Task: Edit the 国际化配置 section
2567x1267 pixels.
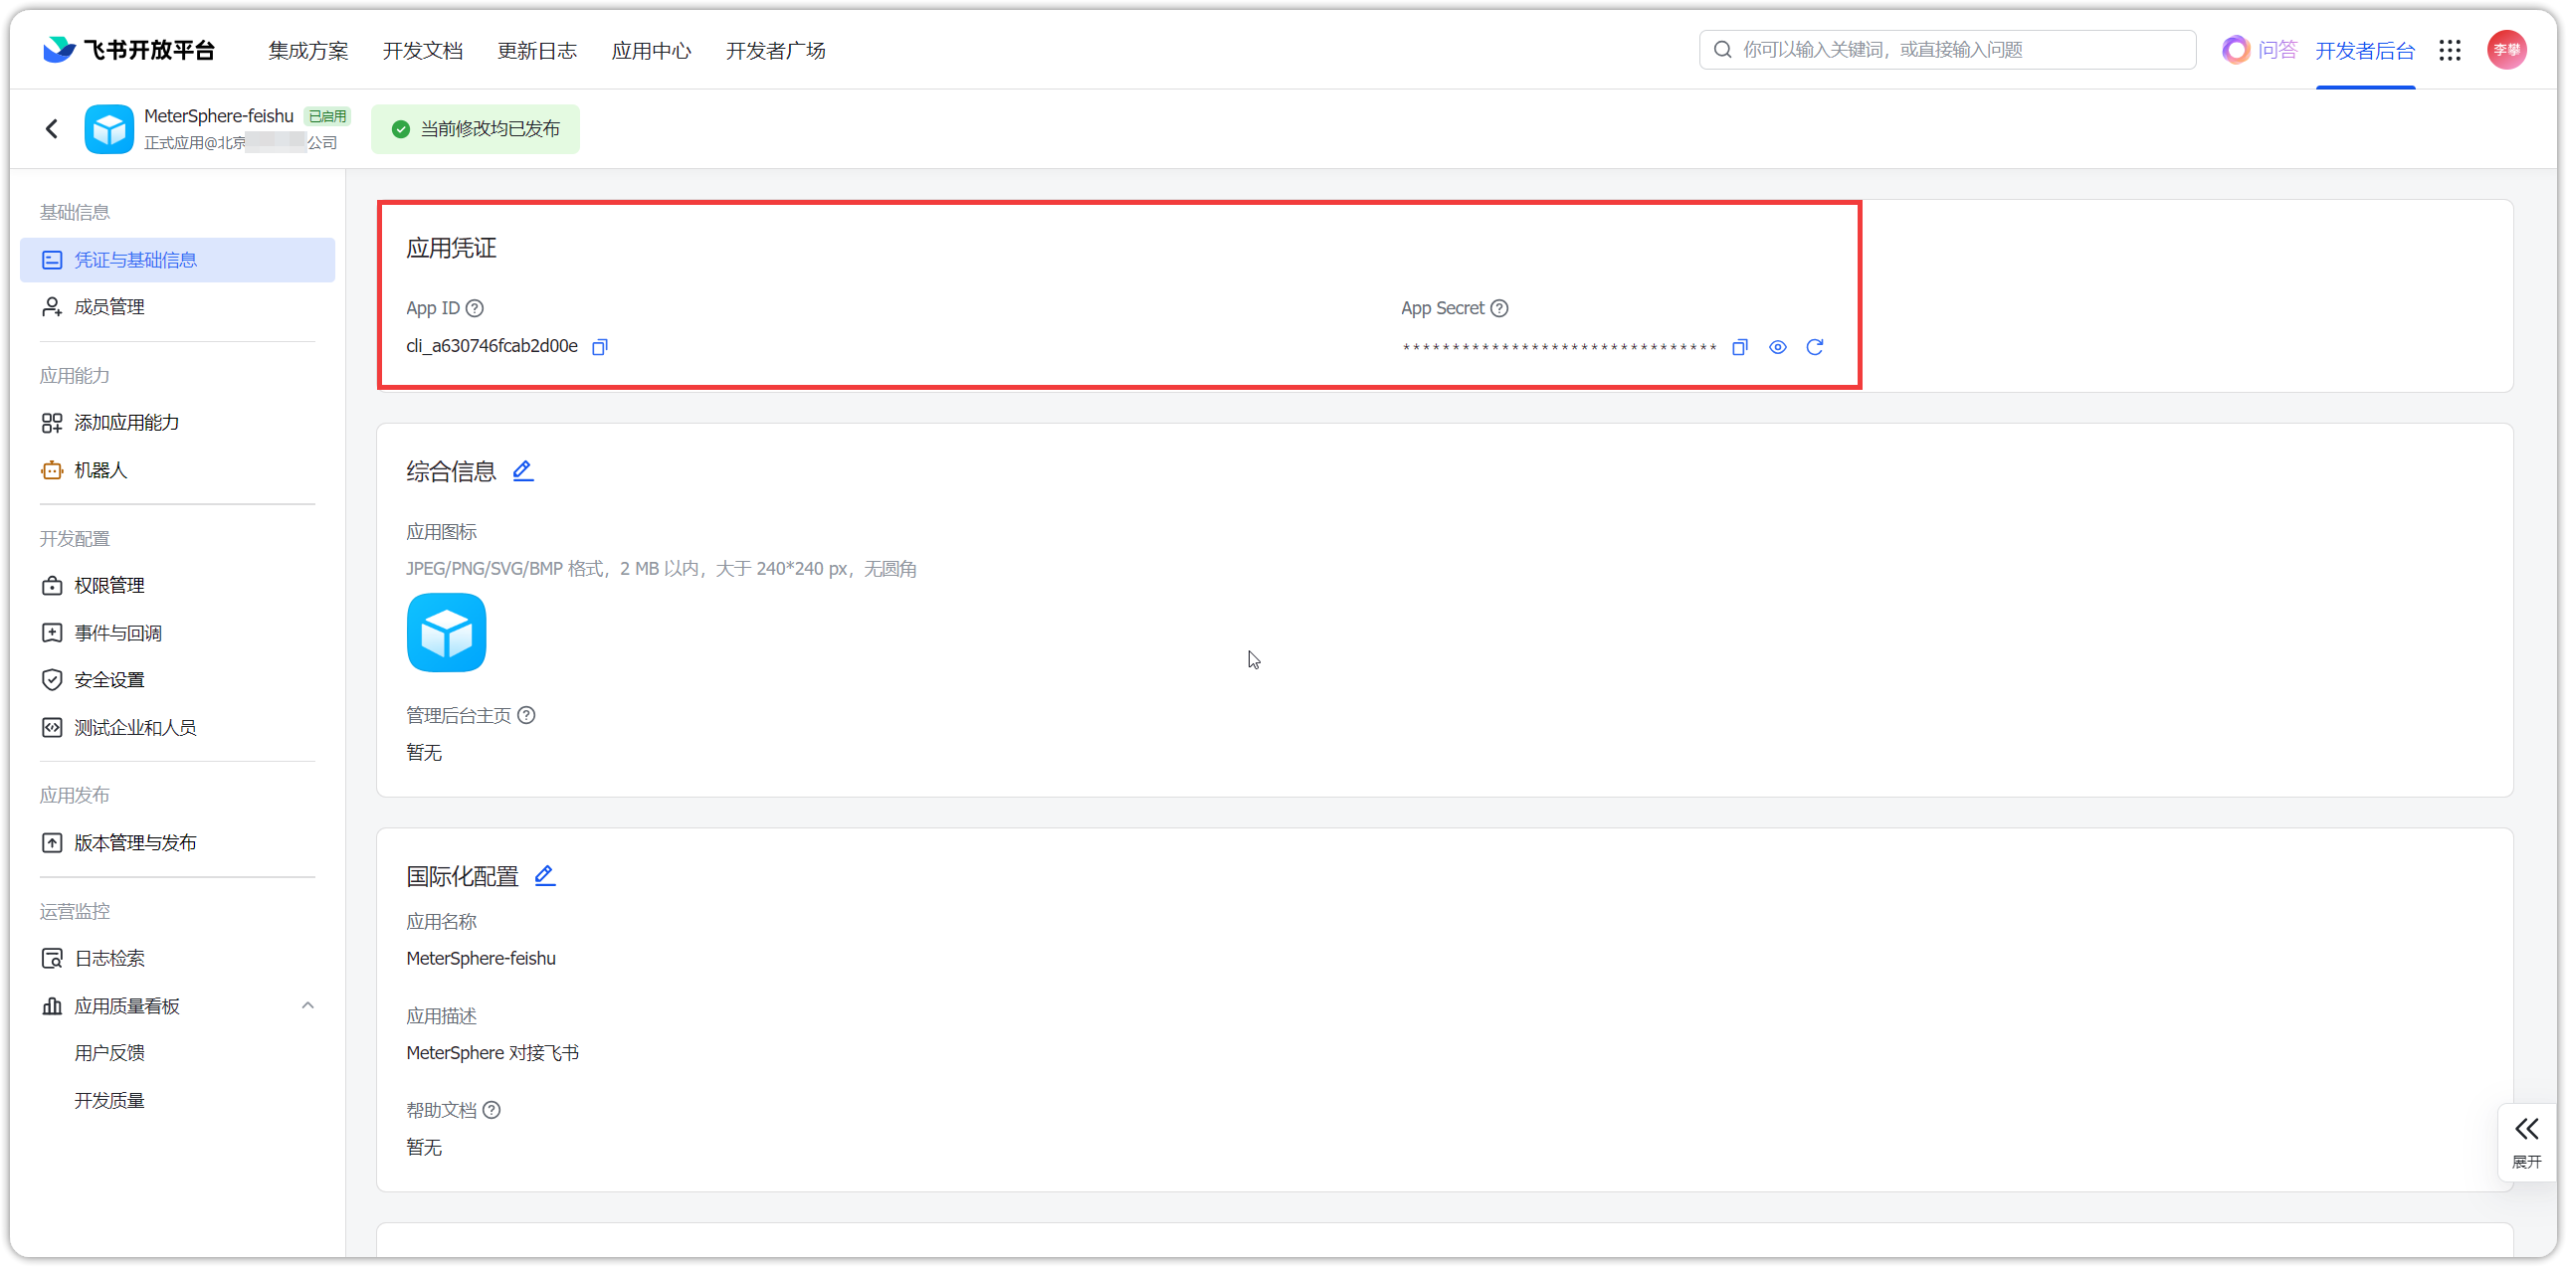Action: [545, 875]
